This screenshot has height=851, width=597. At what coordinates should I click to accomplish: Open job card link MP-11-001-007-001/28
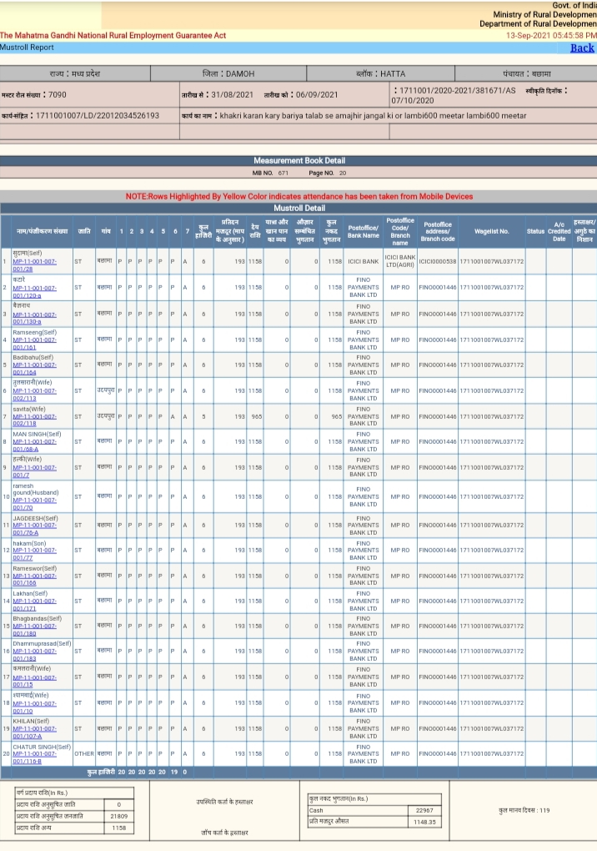point(34,265)
